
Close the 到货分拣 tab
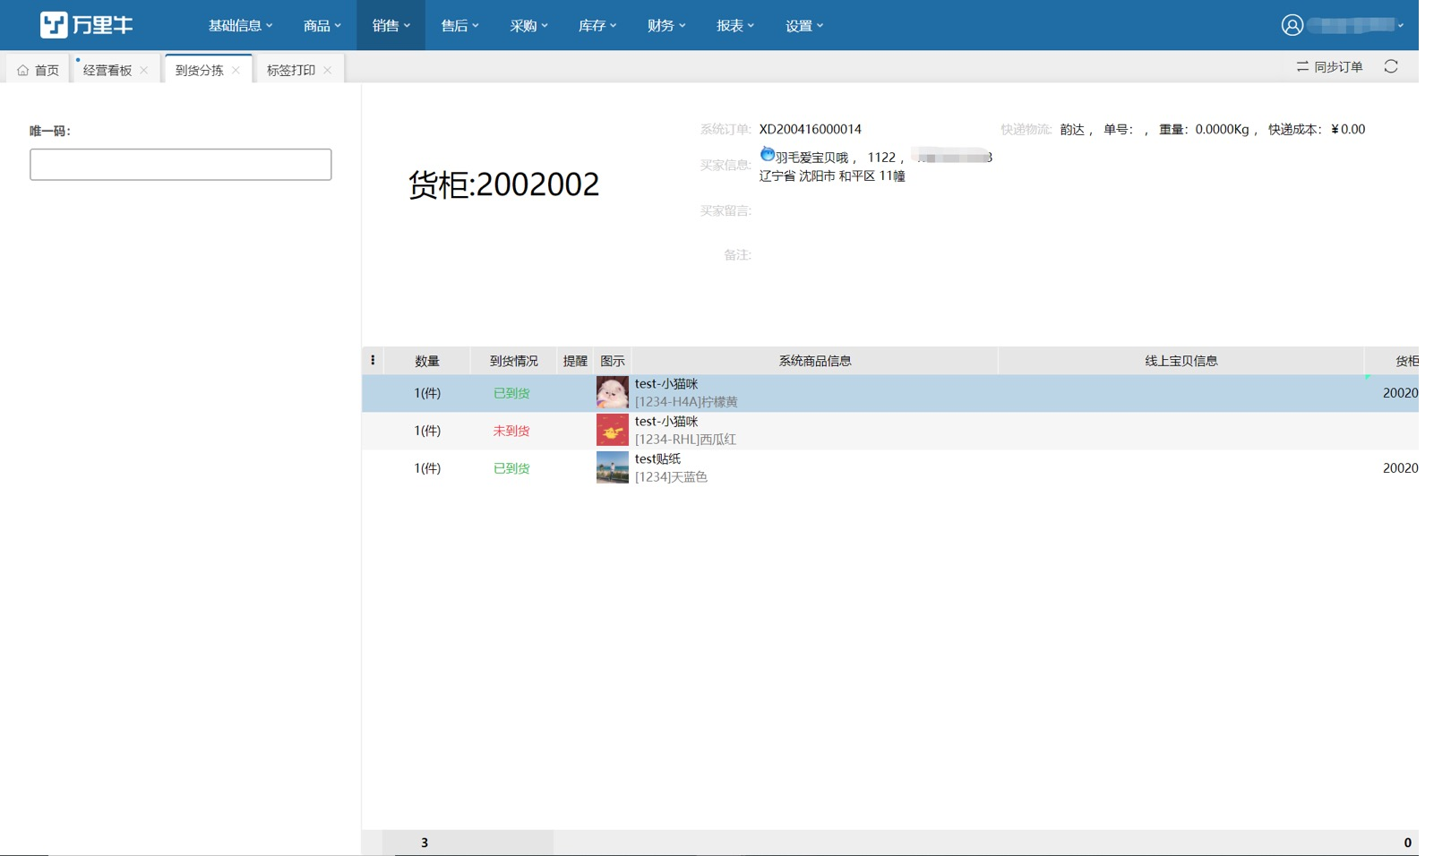[236, 70]
